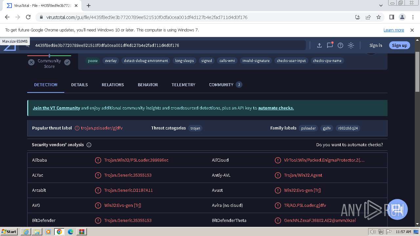Open Internet Explorer from the taskbar
The width and height of the screenshot is (420, 236).
click(26, 232)
